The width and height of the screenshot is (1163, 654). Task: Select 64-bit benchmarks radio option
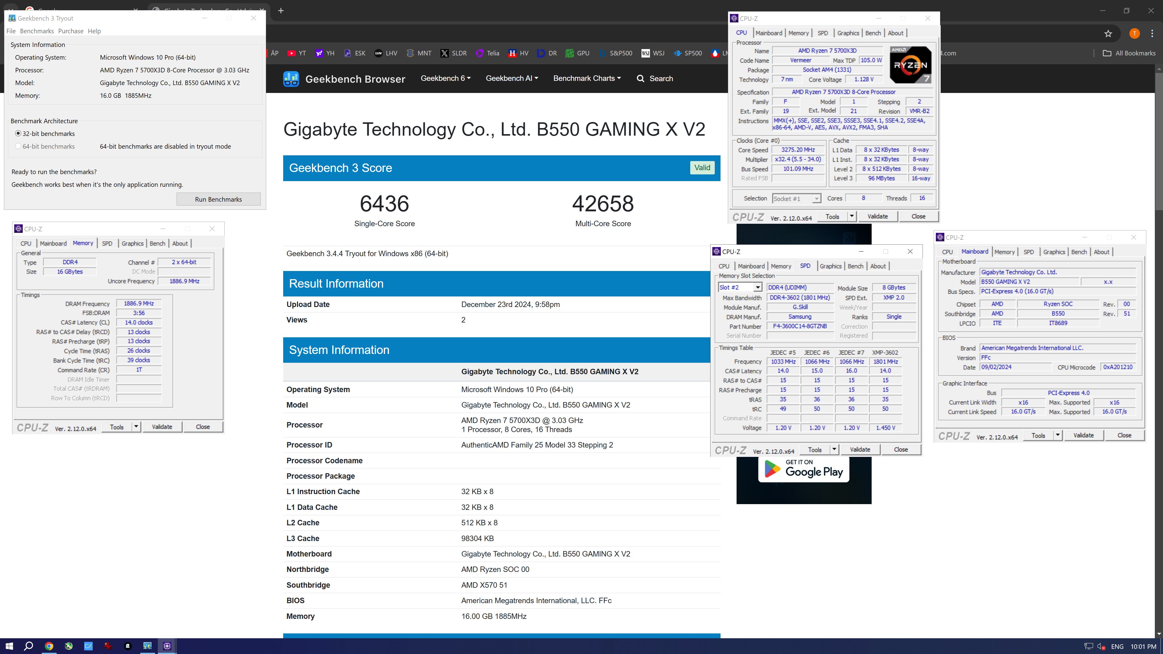click(x=45, y=146)
